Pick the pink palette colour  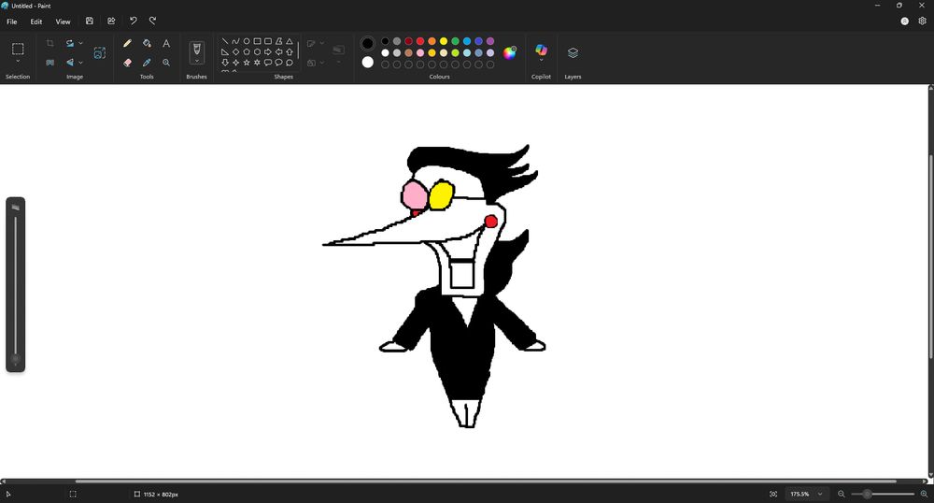(420, 53)
